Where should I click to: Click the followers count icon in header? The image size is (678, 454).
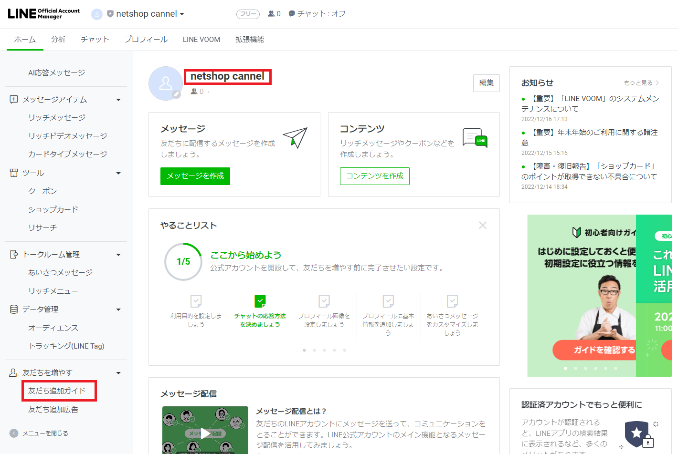[271, 14]
